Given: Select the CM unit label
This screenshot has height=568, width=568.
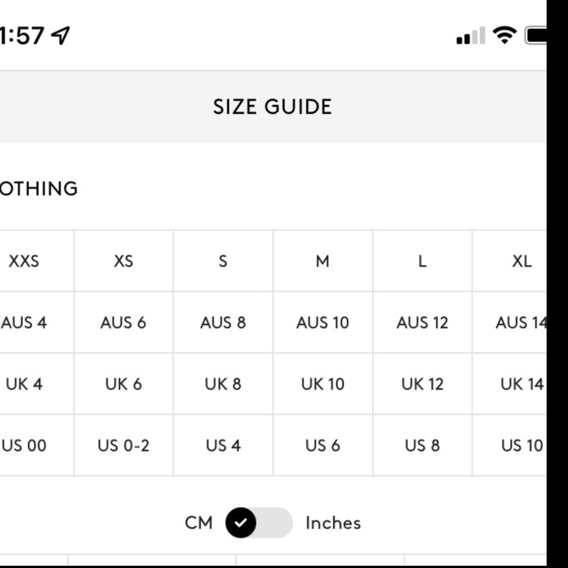Looking at the screenshot, I should (x=198, y=523).
